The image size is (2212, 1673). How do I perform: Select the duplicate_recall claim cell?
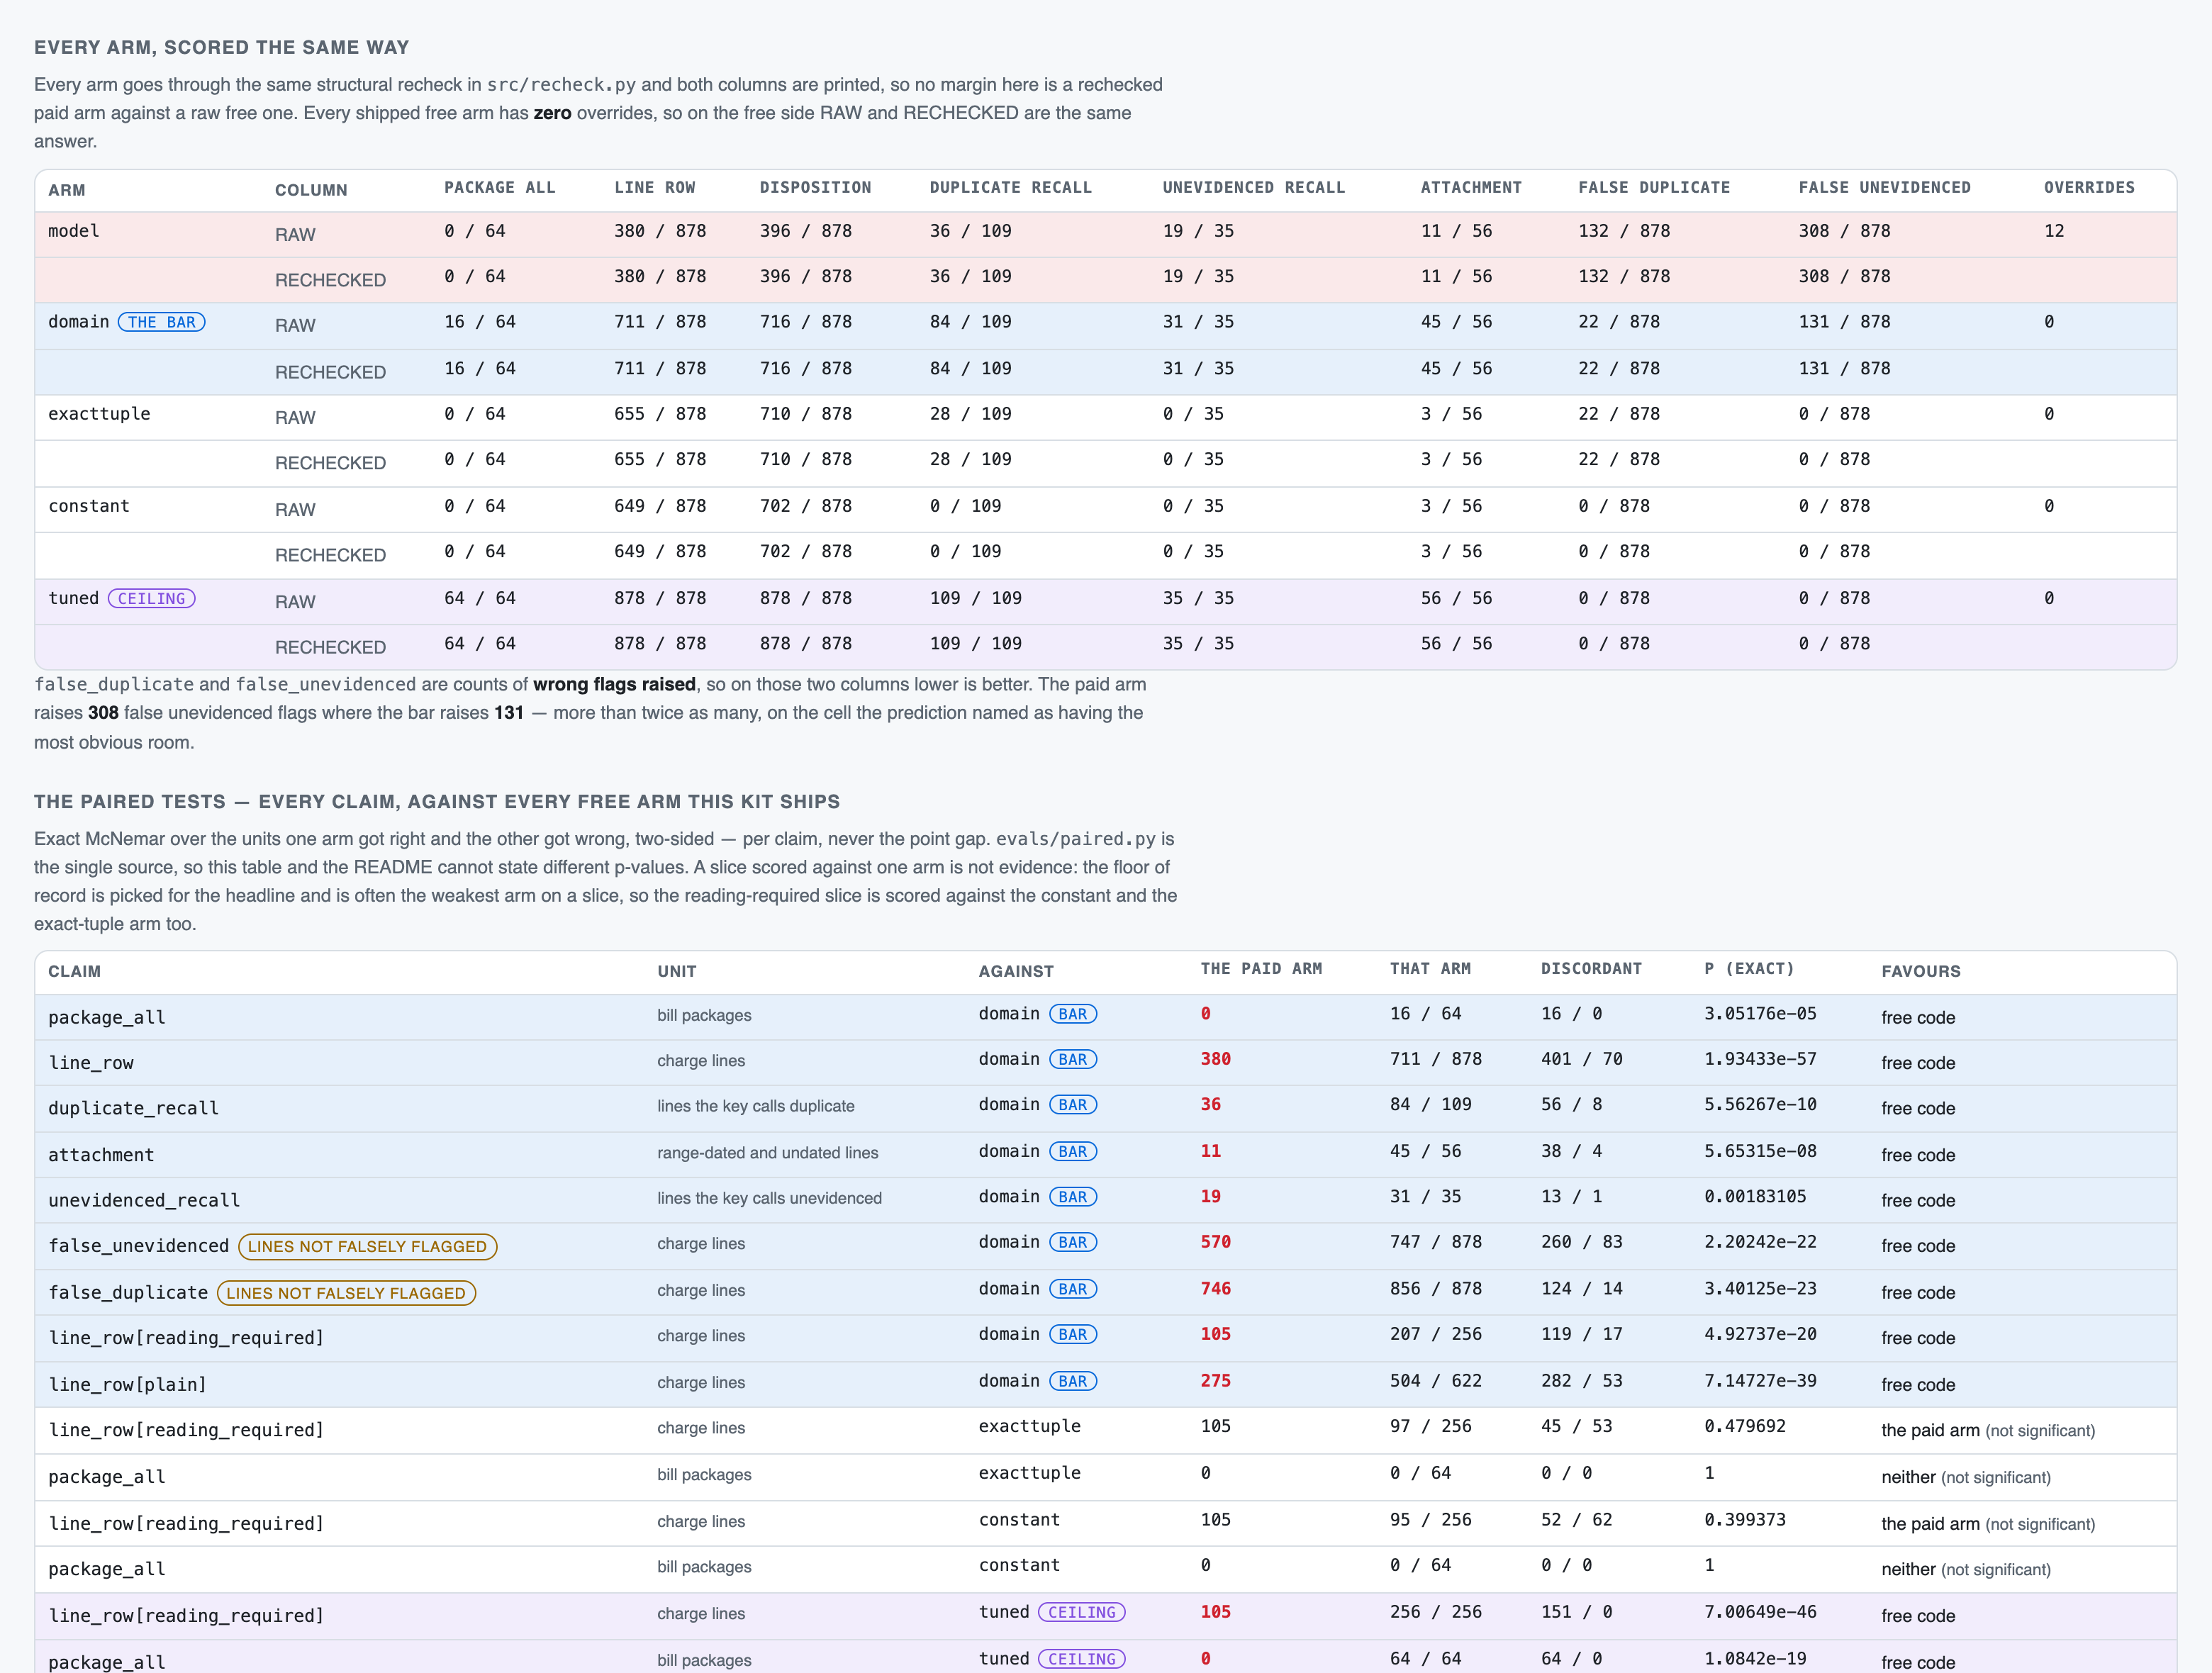click(133, 1108)
